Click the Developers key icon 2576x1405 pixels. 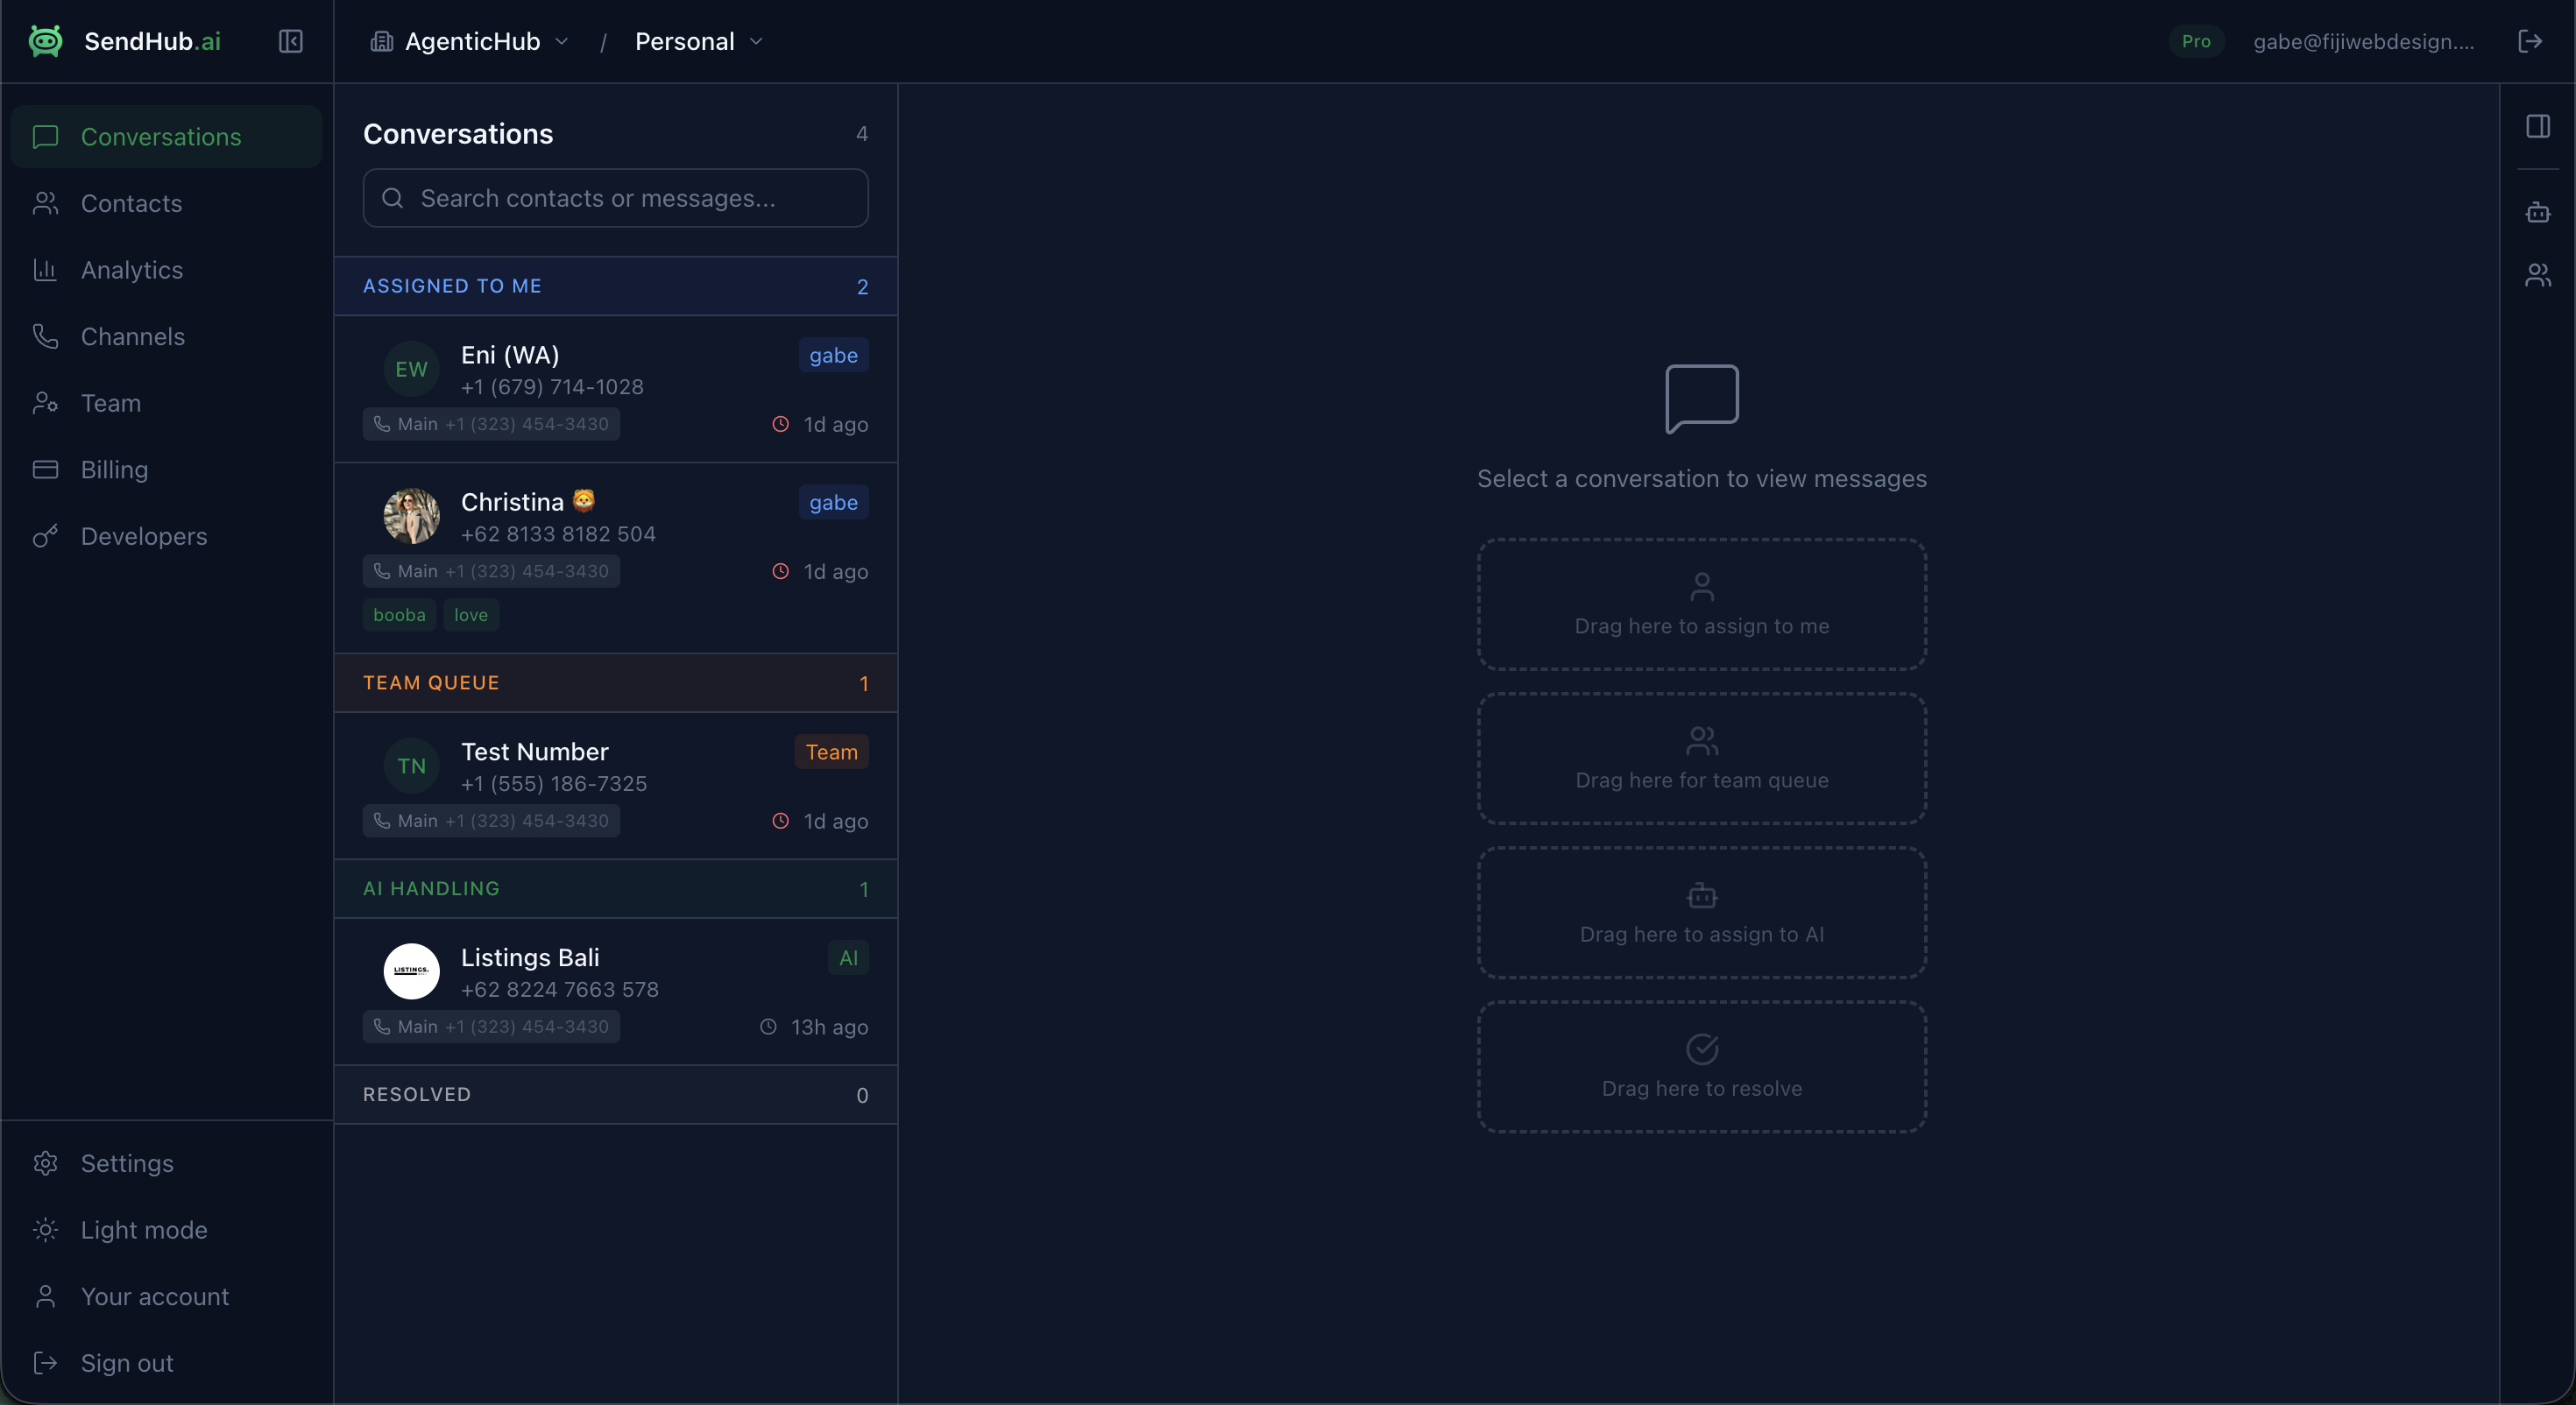[45, 535]
